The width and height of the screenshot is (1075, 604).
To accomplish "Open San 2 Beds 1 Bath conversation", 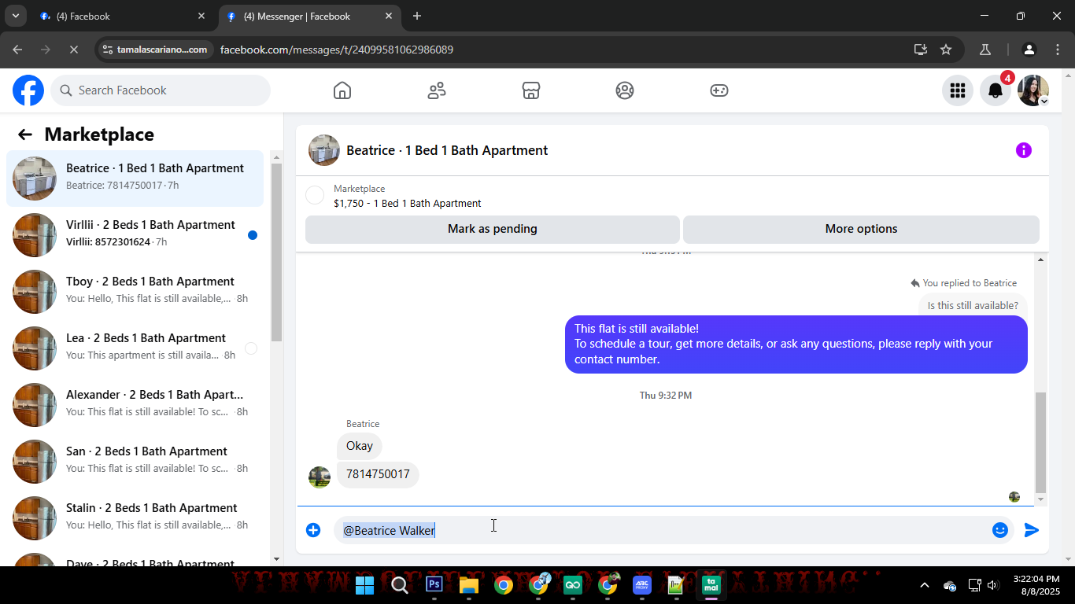I will [x=135, y=462].
